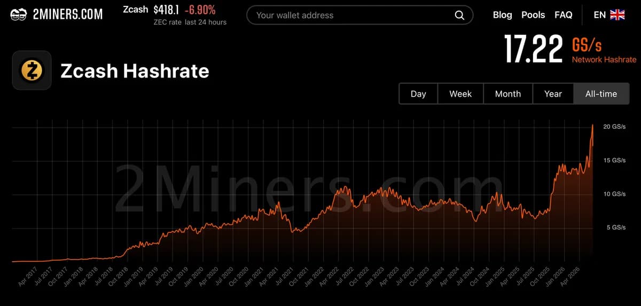Image resolution: width=641 pixels, height=306 pixels.
Task: Open the Blog link
Action: point(502,15)
